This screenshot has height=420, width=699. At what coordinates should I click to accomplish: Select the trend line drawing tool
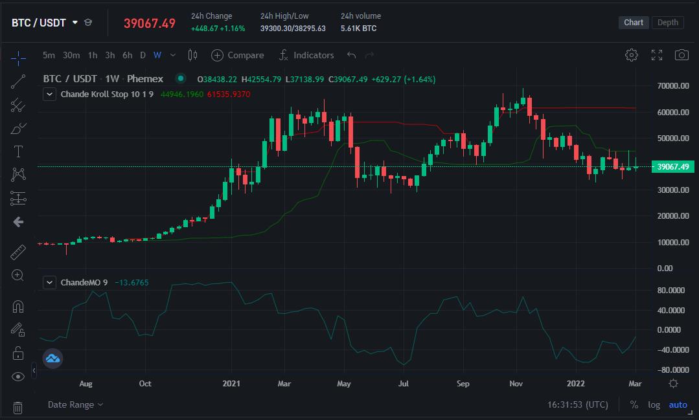point(18,82)
